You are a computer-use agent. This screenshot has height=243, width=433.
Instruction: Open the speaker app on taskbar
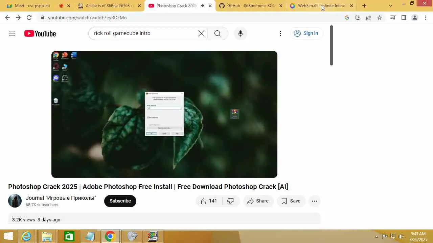[x=132, y=236]
